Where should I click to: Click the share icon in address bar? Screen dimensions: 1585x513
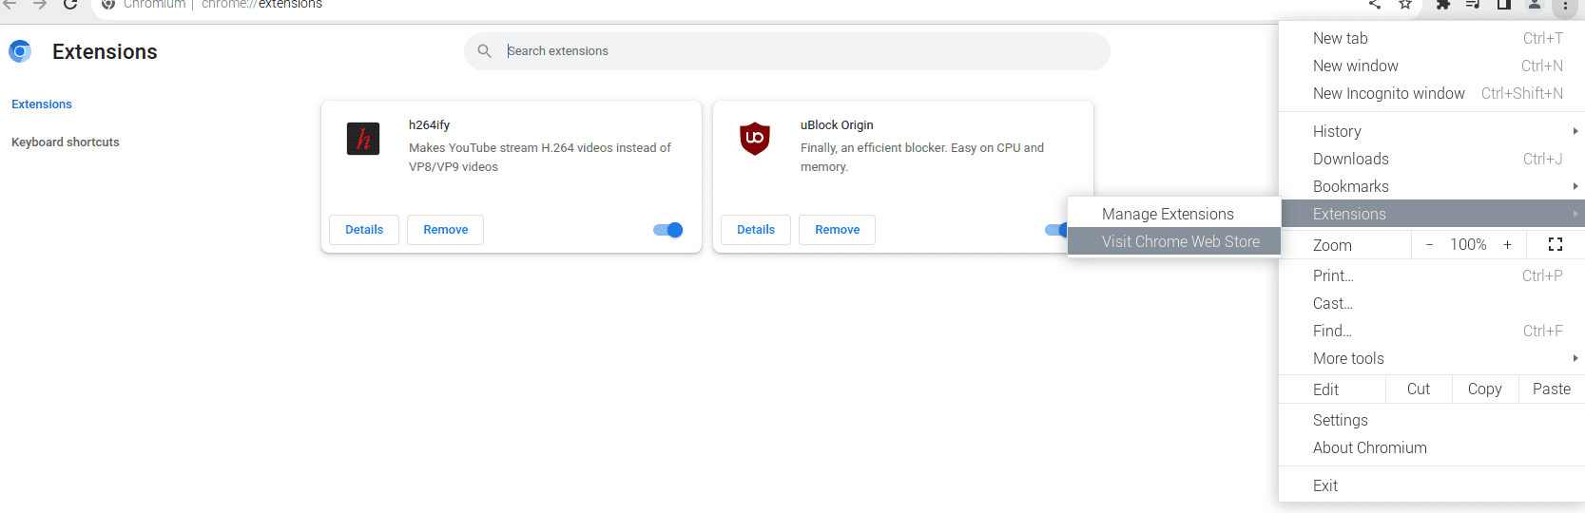click(1375, 5)
